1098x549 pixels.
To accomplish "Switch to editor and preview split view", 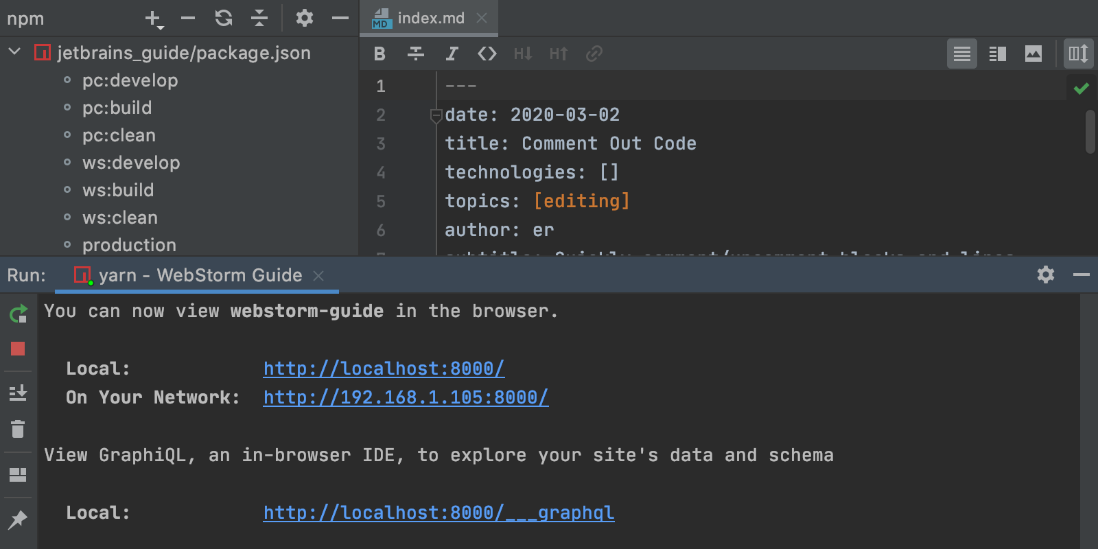I will (x=997, y=54).
